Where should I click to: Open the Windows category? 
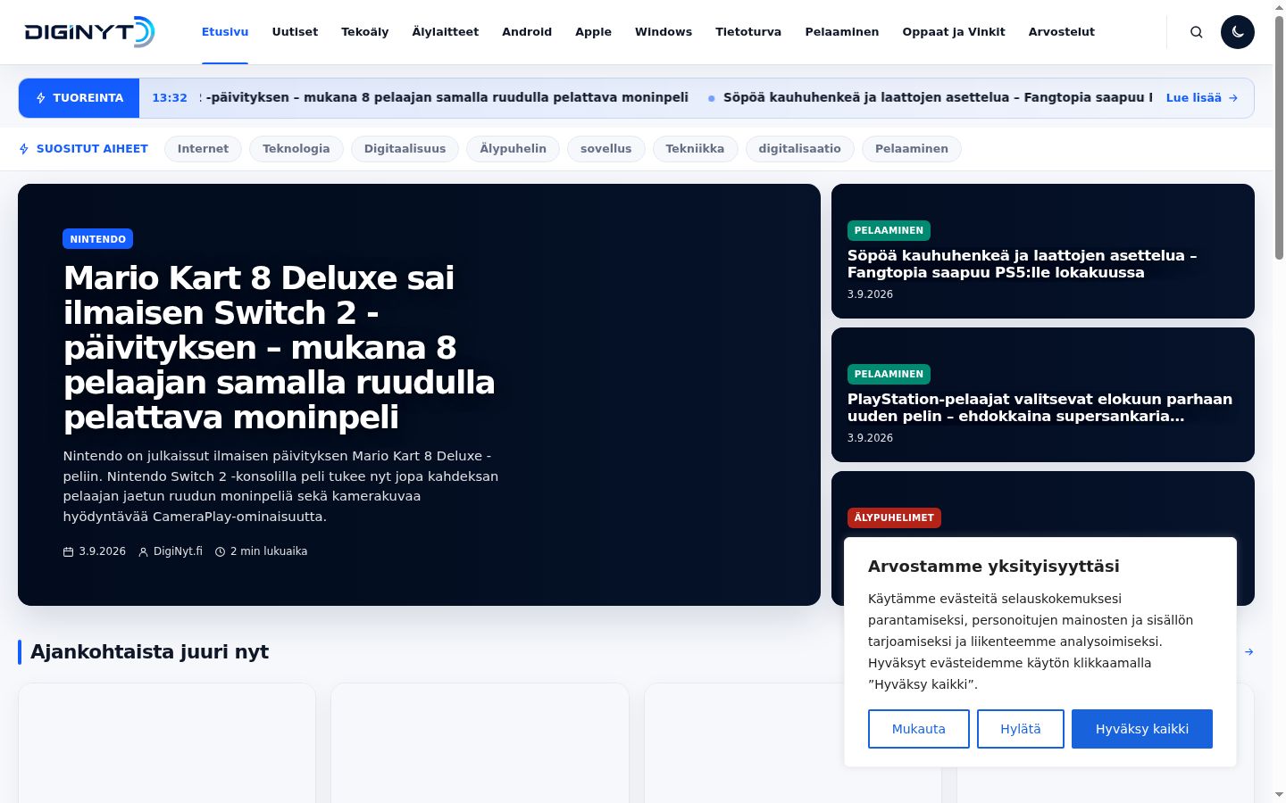tap(664, 32)
